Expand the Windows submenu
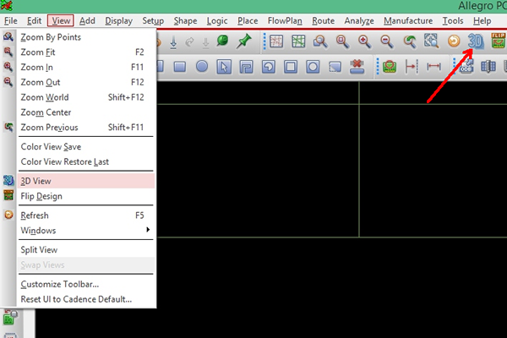The image size is (507, 338). 86,231
